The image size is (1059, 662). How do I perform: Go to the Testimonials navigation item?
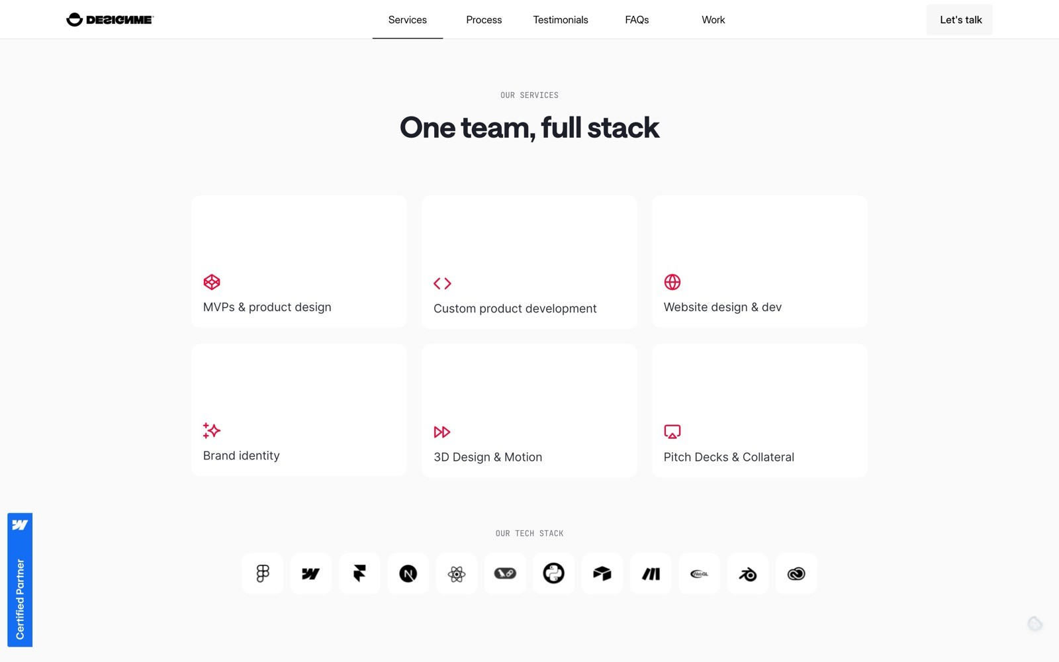click(x=560, y=20)
